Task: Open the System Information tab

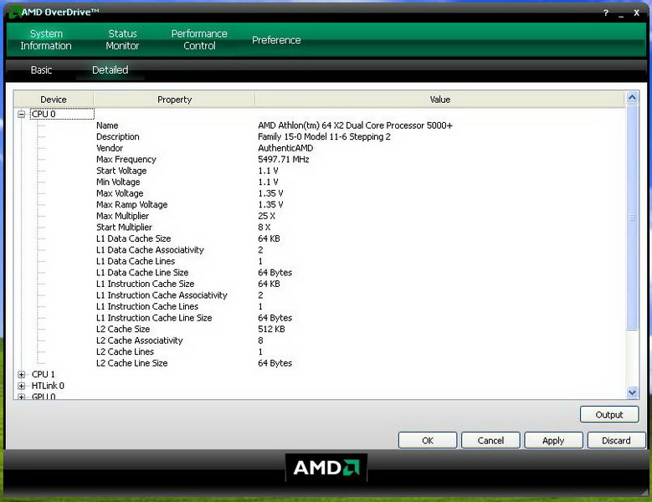Action: [46, 39]
